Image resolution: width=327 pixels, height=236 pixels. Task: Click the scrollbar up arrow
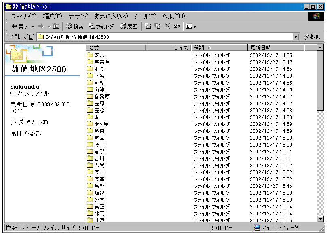point(320,48)
